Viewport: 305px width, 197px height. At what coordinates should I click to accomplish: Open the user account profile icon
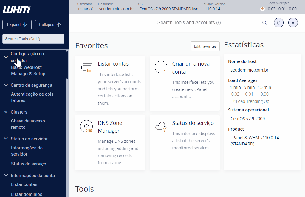tap(293, 23)
